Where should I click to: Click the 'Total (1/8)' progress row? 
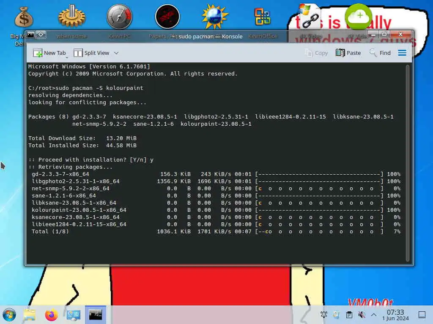coord(216,232)
